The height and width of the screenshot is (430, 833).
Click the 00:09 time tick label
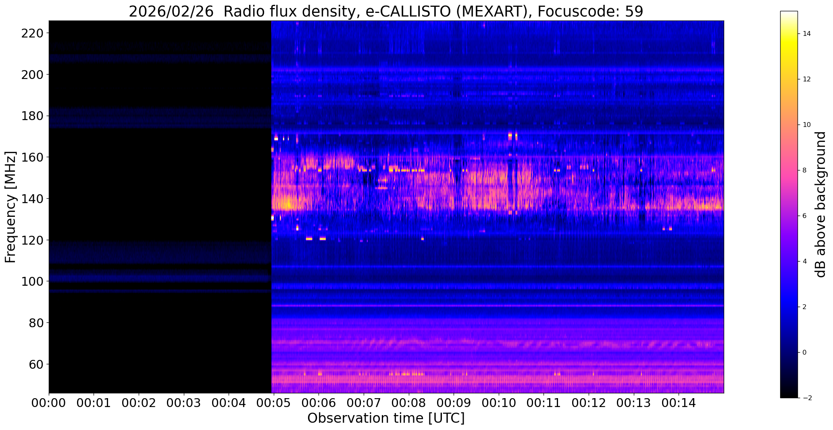point(454,403)
